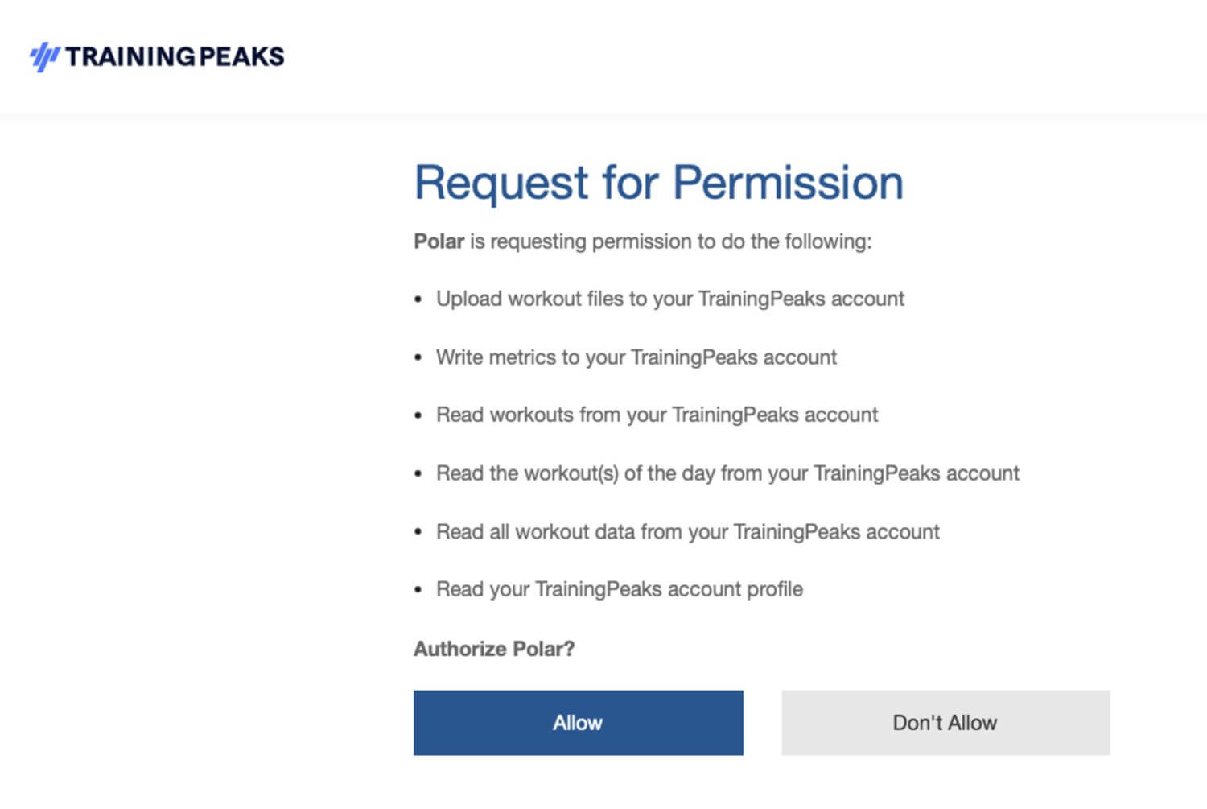
Task: Click the Request for Permission heading
Action: tap(658, 182)
